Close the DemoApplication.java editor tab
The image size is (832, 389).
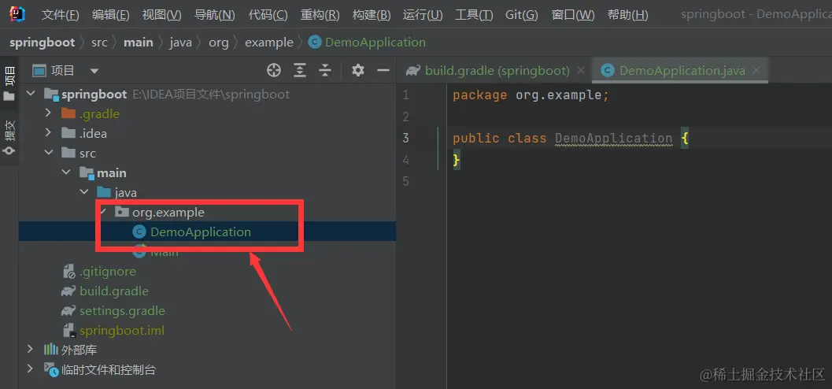[x=756, y=70]
